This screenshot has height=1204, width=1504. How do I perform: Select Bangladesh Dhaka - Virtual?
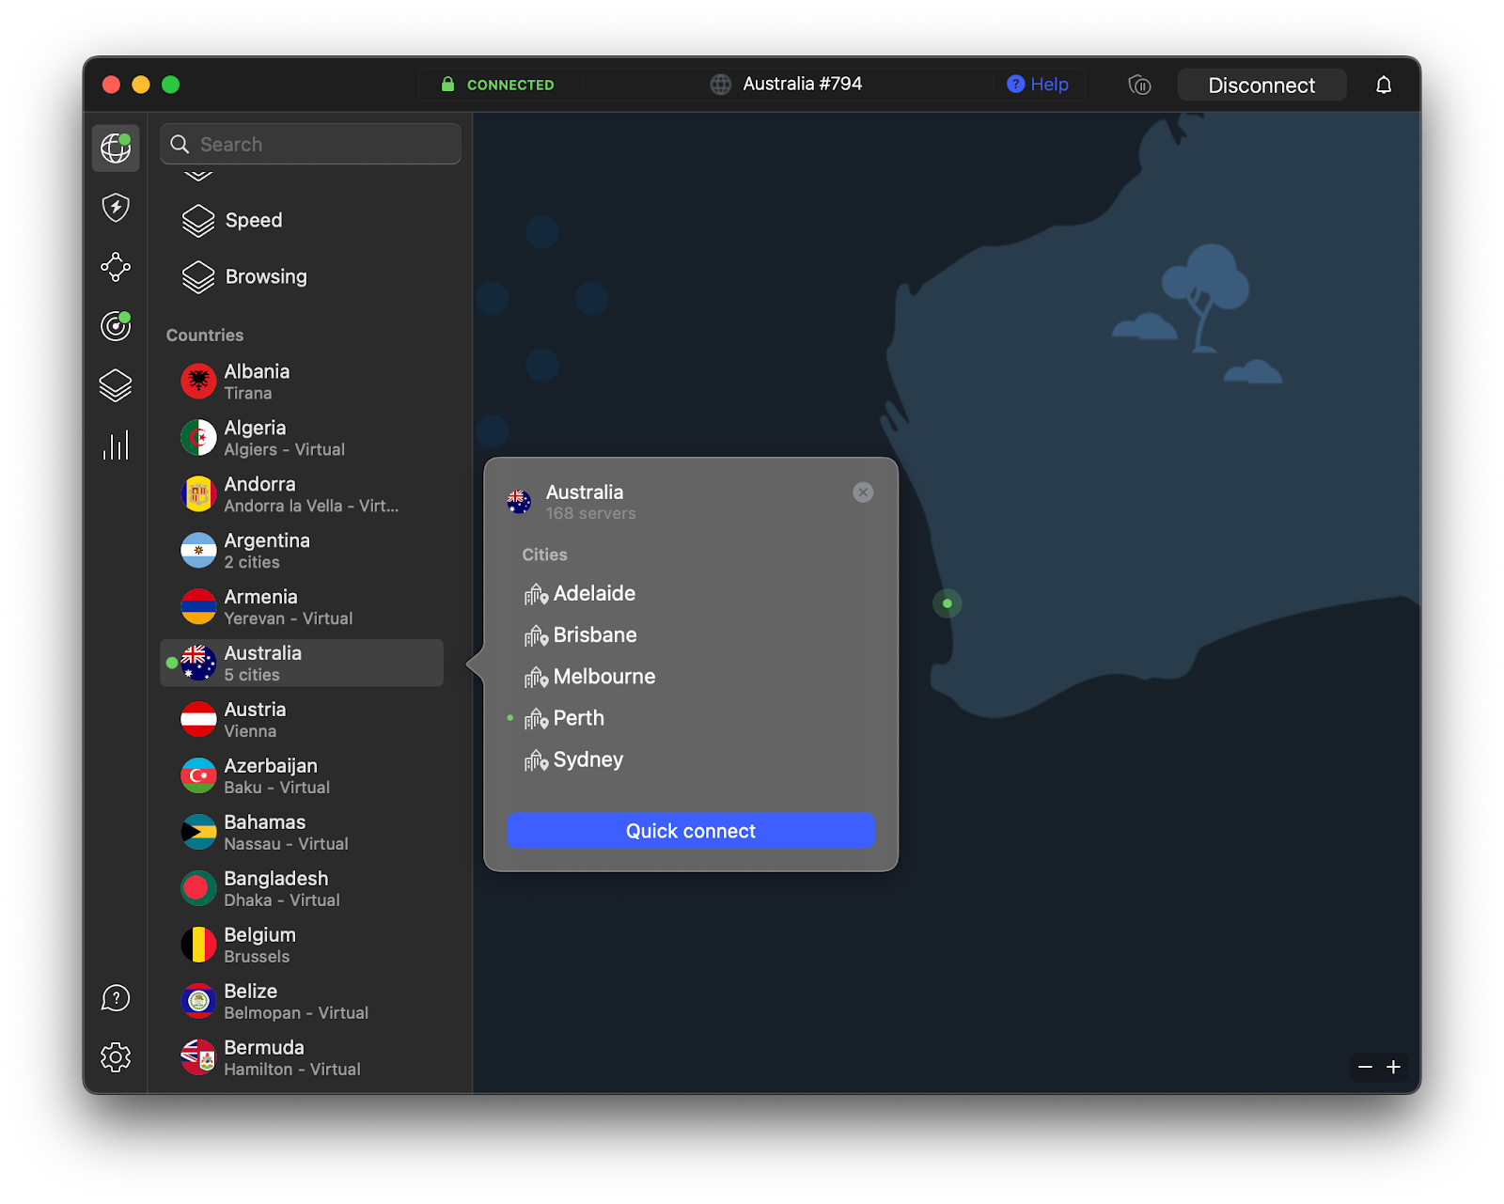point(302,888)
